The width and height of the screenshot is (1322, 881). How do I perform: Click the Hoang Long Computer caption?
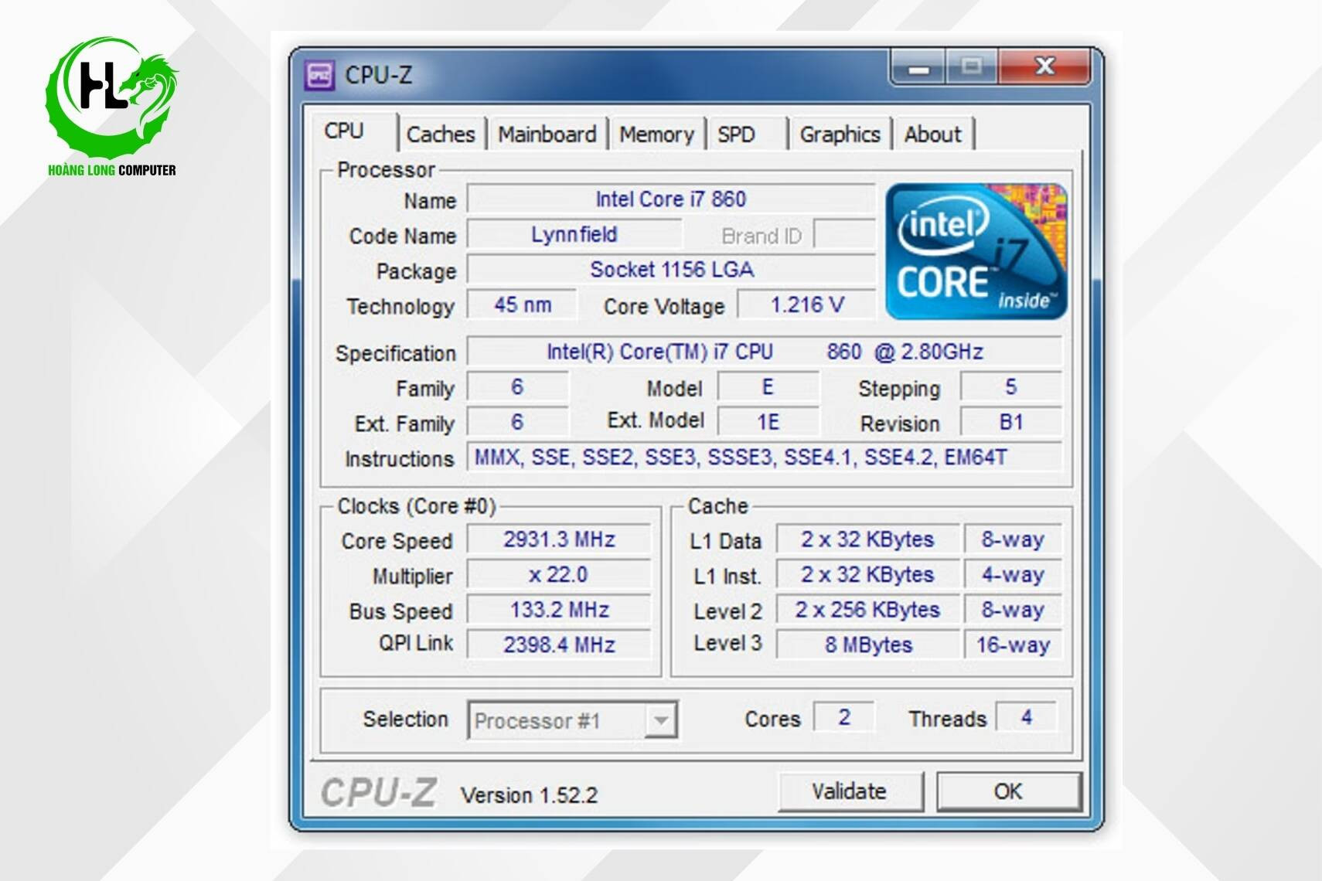tap(112, 171)
